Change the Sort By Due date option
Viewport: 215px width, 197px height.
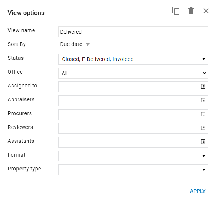71,44
